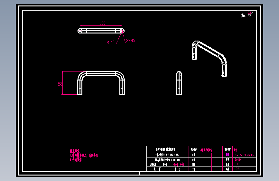Select the pink technical requirements note
279x181 pixels.
pyautogui.click(x=84, y=155)
